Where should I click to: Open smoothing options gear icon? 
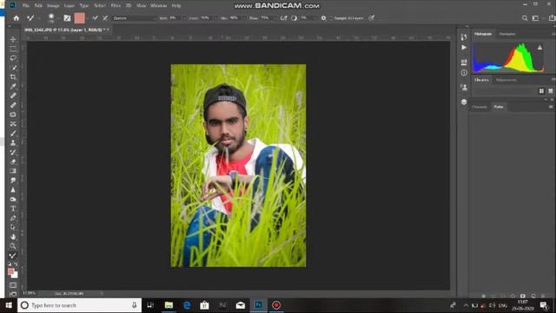323,18
